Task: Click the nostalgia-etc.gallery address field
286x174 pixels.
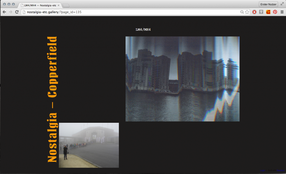Action: tap(129, 12)
